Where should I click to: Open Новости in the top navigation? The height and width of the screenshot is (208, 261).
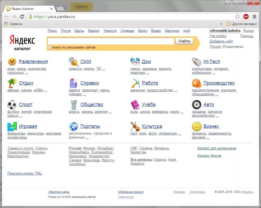point(110,31)
